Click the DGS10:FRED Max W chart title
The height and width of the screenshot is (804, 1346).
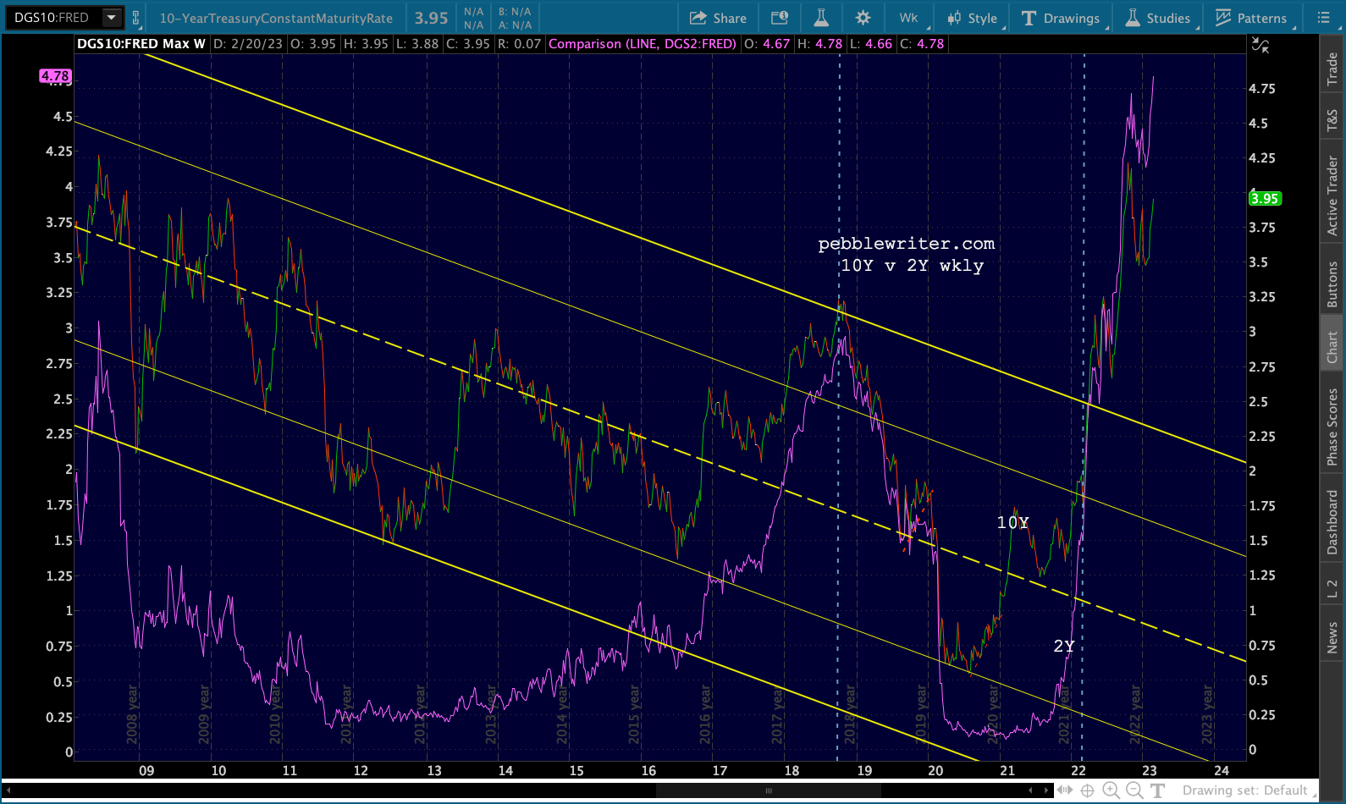click(141, 44)
